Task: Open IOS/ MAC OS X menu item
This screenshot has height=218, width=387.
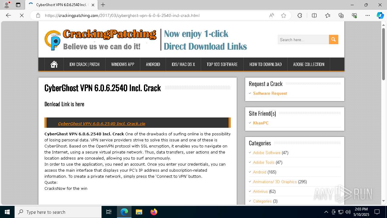Action: click(183, 64)
